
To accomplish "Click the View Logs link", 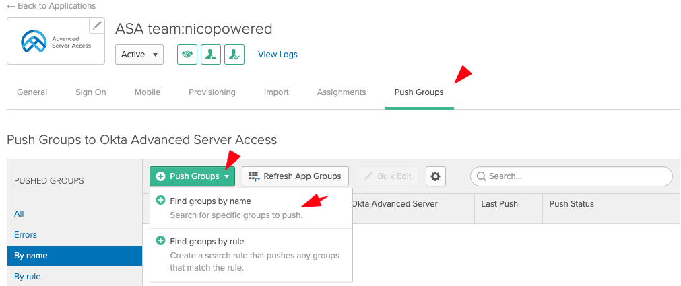I will (278, 55).
